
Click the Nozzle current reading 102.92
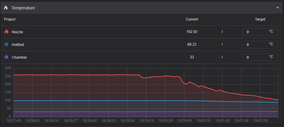click(192, 32)
